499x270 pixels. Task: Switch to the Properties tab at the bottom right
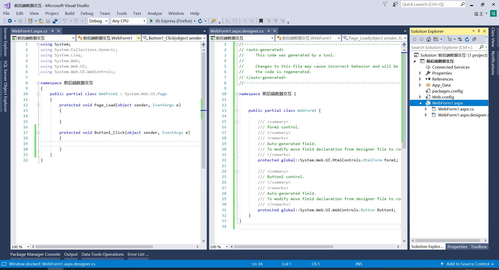[457, 247]
